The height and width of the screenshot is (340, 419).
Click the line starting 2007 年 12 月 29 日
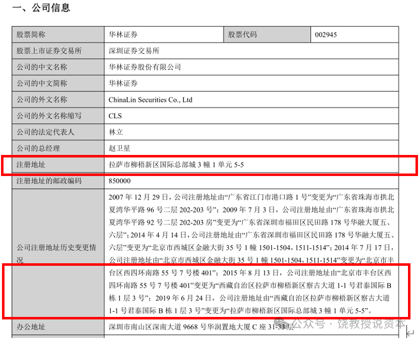[x=252, y=197]
